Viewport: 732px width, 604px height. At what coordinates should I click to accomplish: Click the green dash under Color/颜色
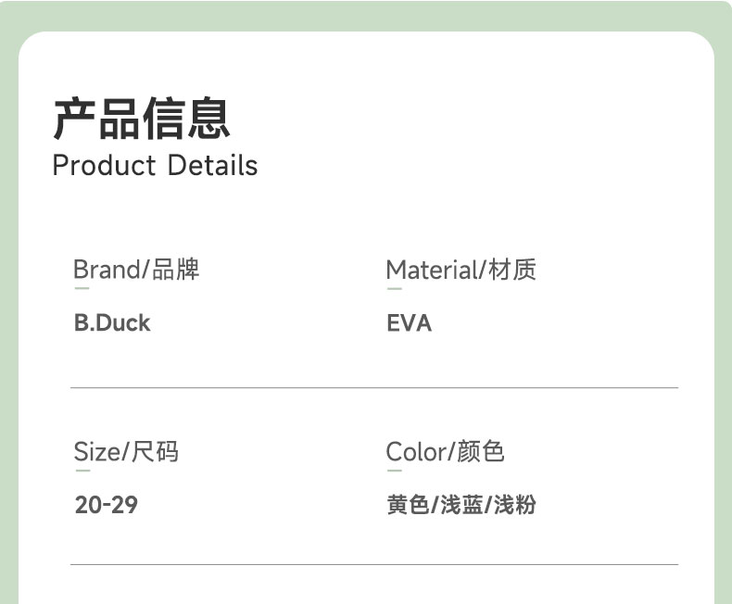[394, 472]
